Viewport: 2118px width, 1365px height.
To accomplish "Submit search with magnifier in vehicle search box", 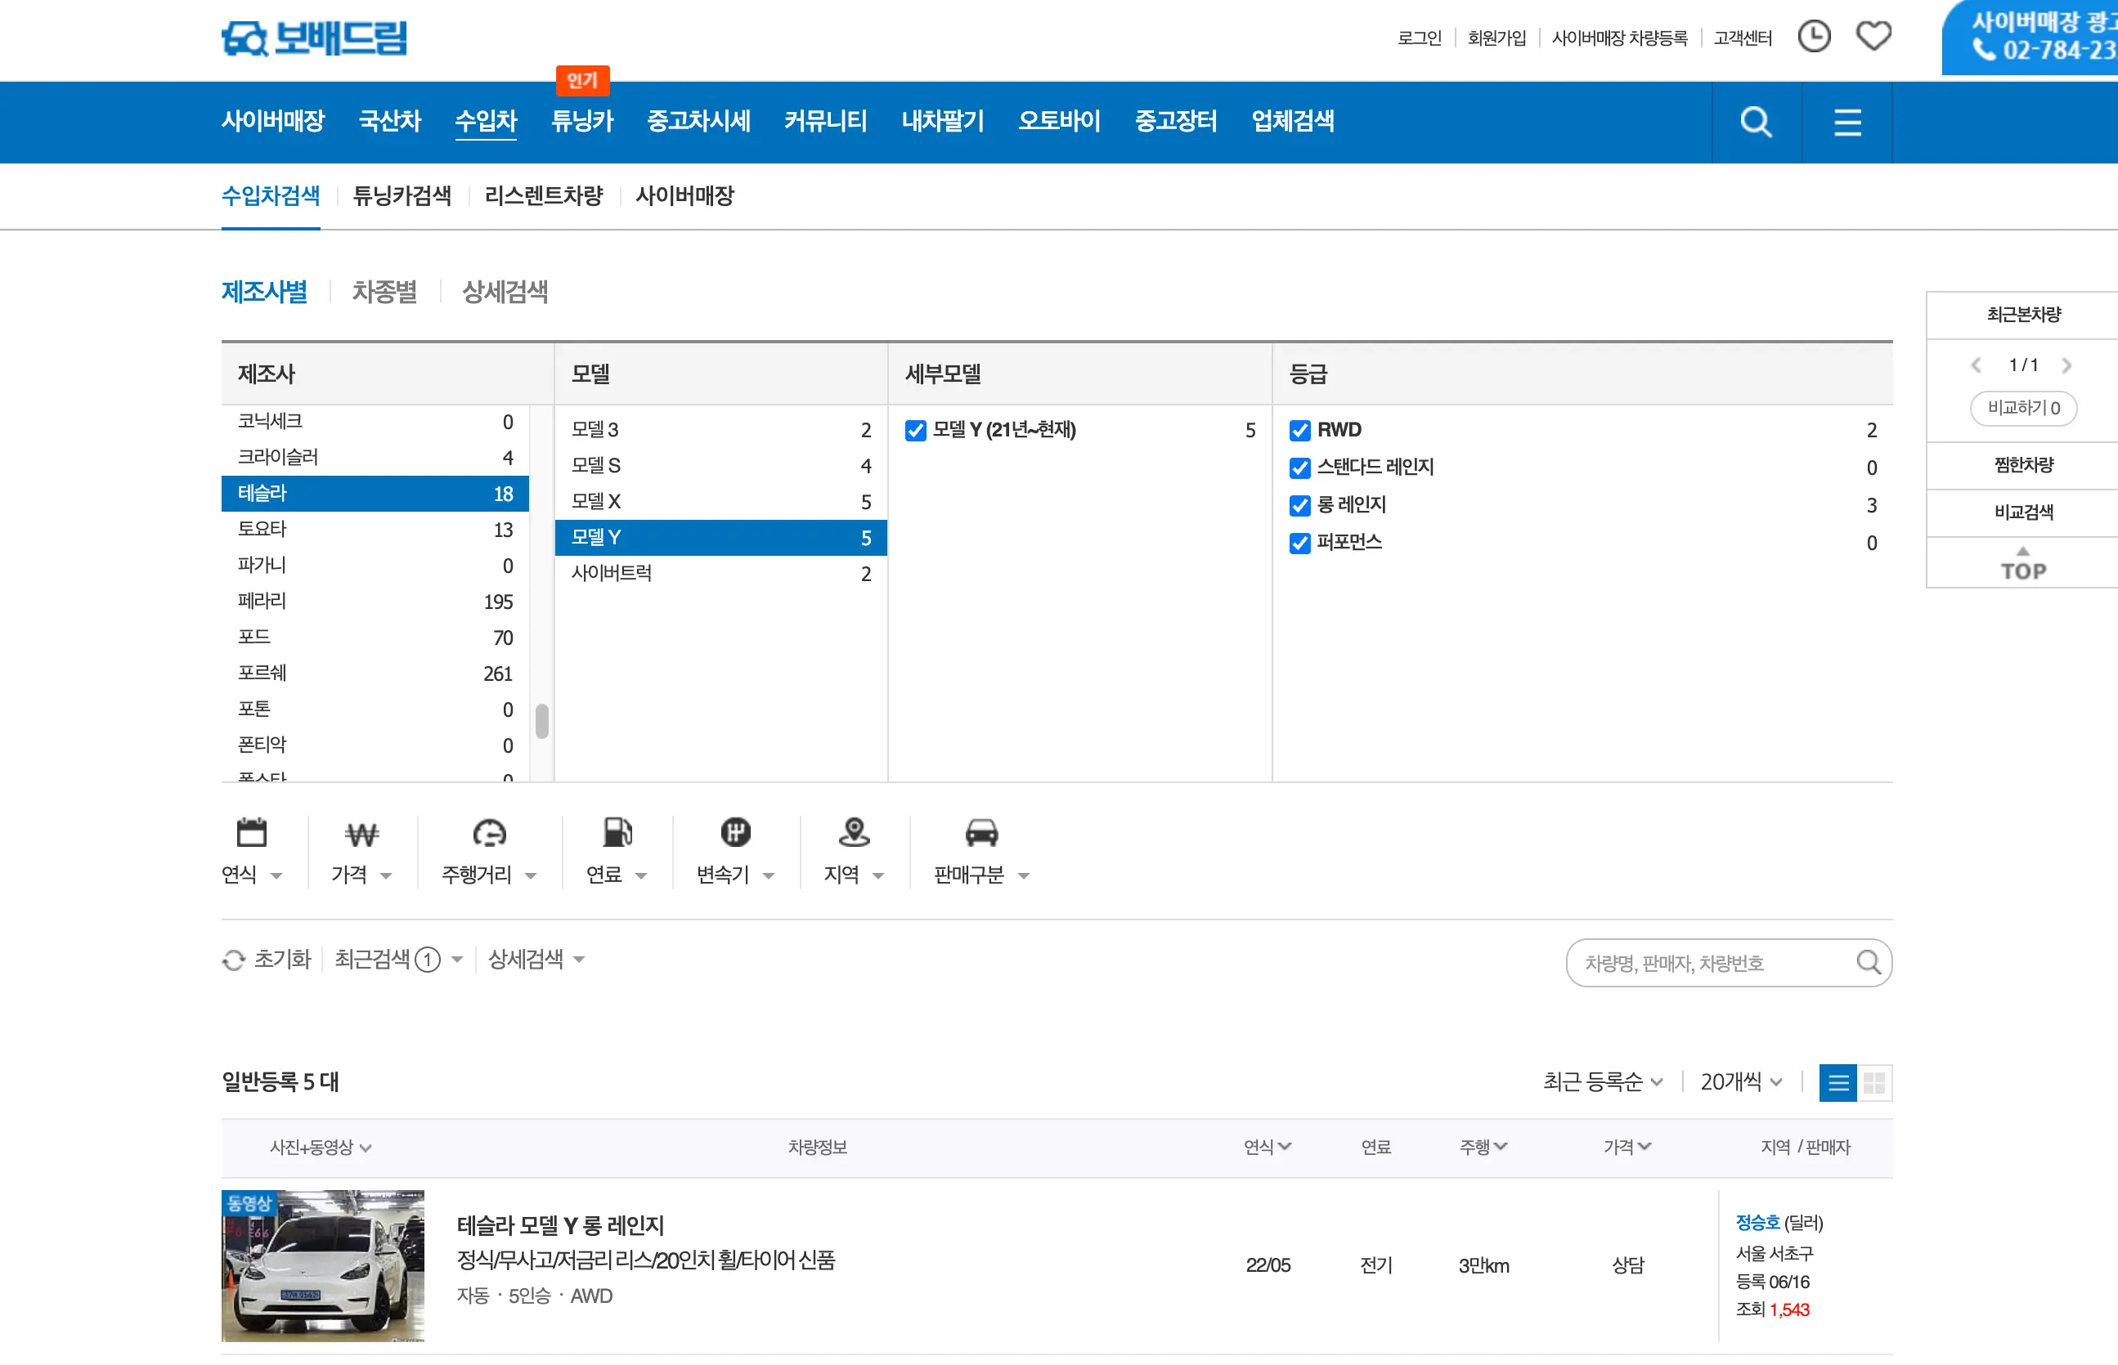I will pyautogui.click(x=1868, y=962).
